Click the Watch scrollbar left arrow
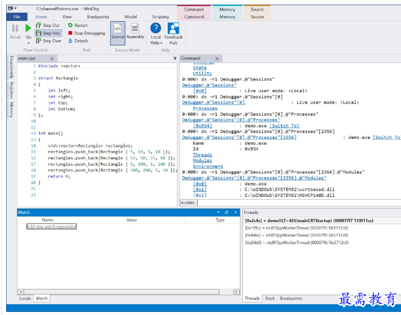 click(x=21, y=292)
